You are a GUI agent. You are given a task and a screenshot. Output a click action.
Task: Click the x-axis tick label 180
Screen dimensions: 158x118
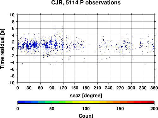[86, 88]
